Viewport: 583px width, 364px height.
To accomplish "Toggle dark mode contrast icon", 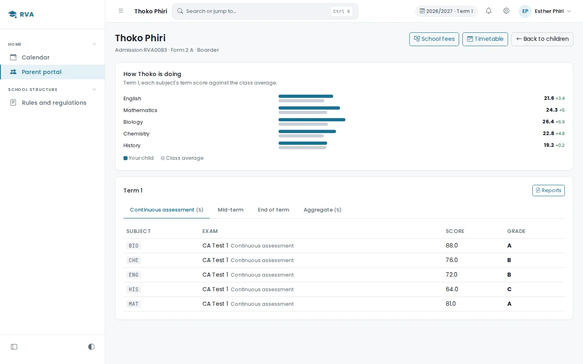I will [x=91, y=347].
